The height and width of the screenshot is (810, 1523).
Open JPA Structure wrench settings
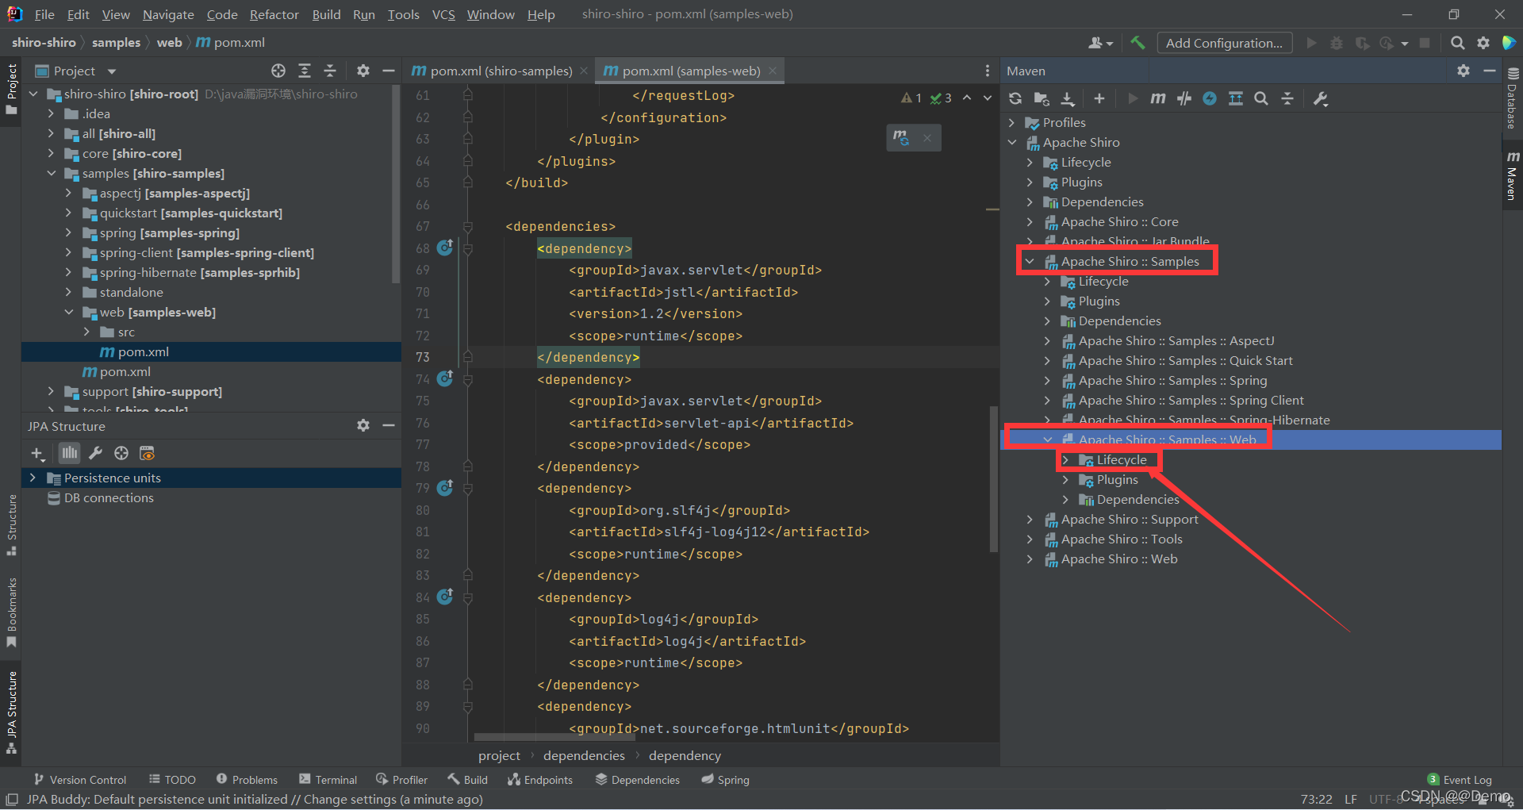[x=95, y=453]
